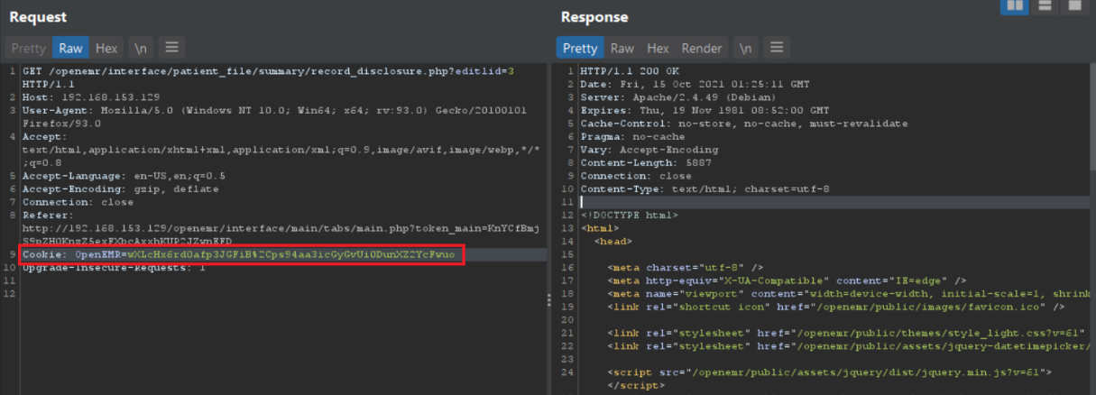Select the single-pane tabbed layout icon
This screenshot has height=395, width=1096.
click(1073, 6)
